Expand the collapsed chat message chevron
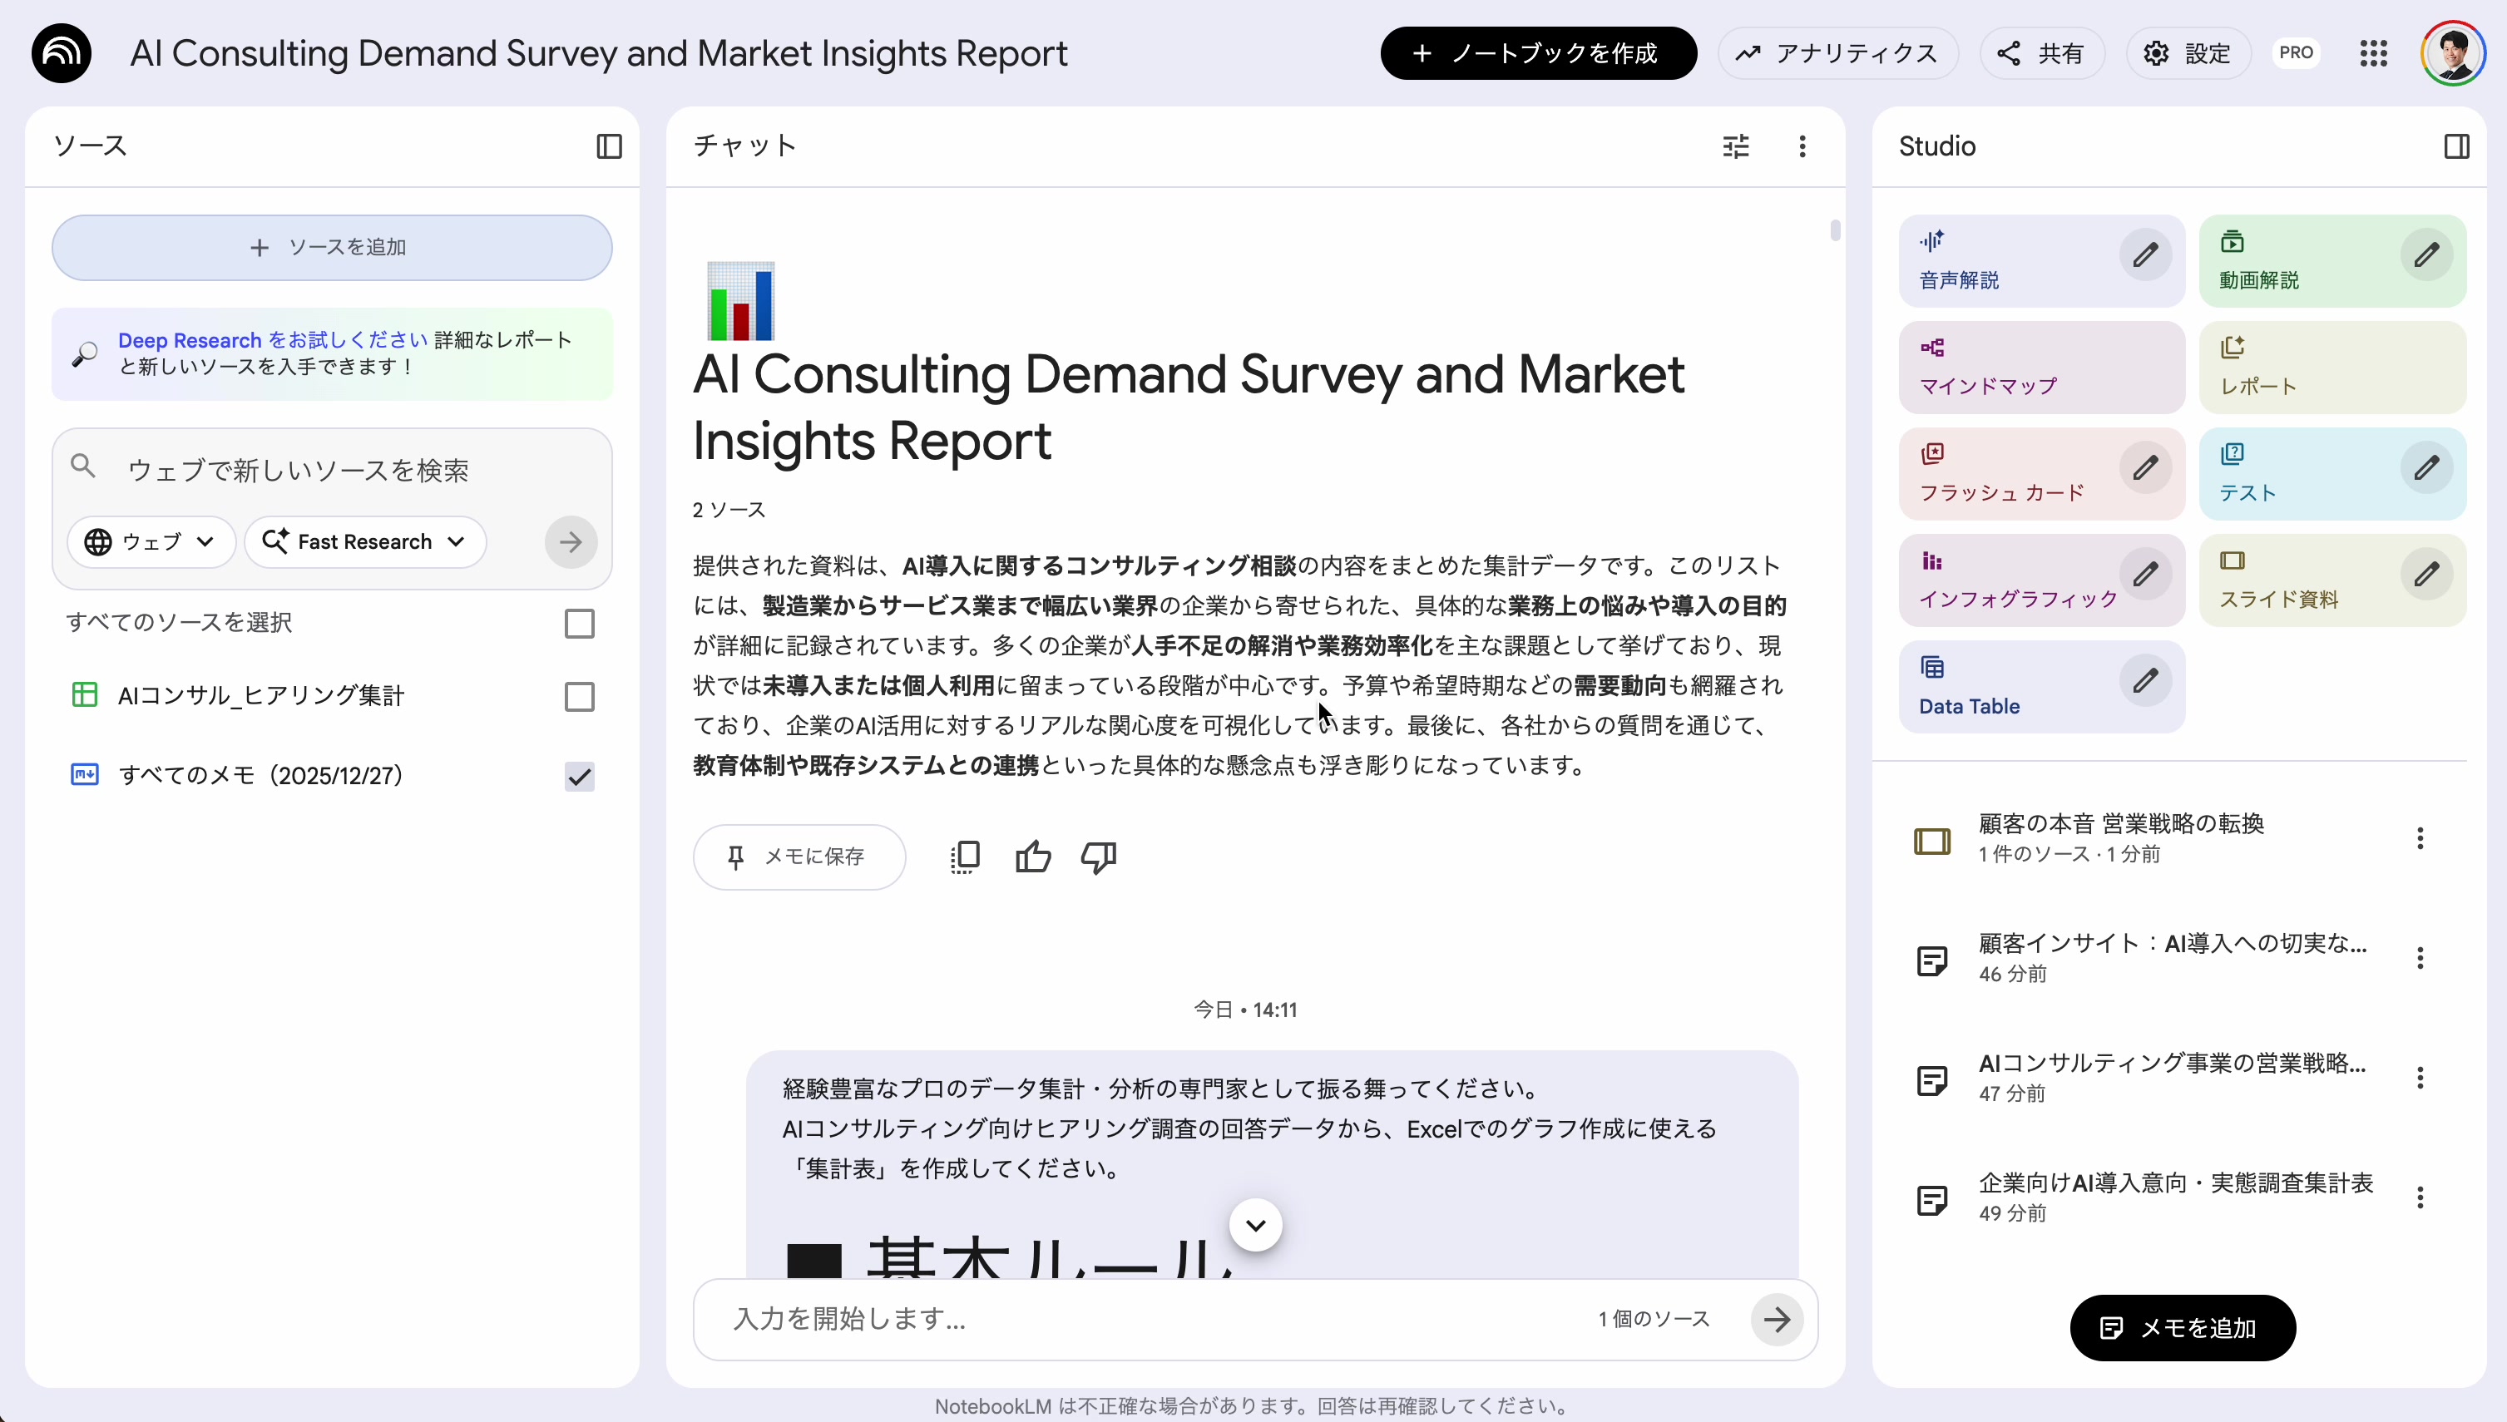 pyautogui.click(x=1255, y=1224)
